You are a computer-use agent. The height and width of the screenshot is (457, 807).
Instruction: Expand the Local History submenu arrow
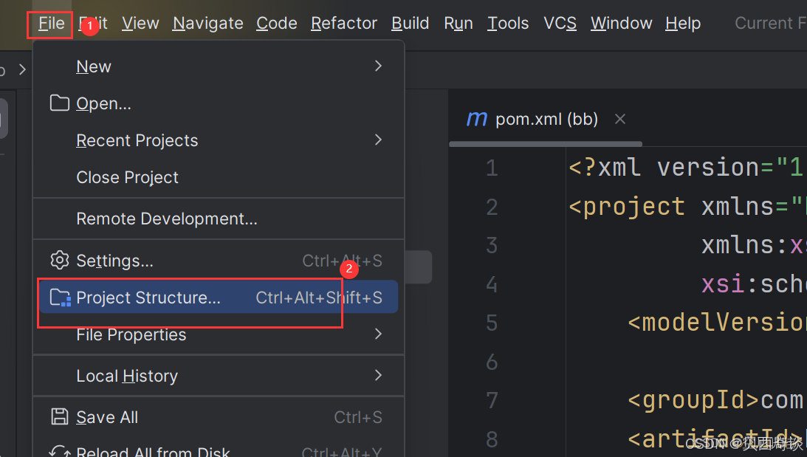[x=378, y=375]
